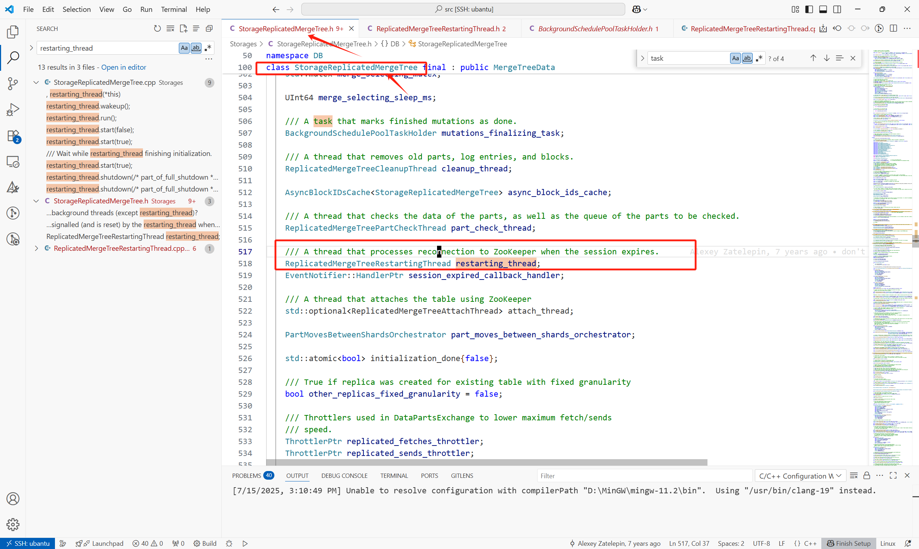Image resolution: width=919 pixels, height=549 pixels.
Task: Collapse StorageReplicatedMergeTree.cpp results
Action: click(x=36, y=83)
